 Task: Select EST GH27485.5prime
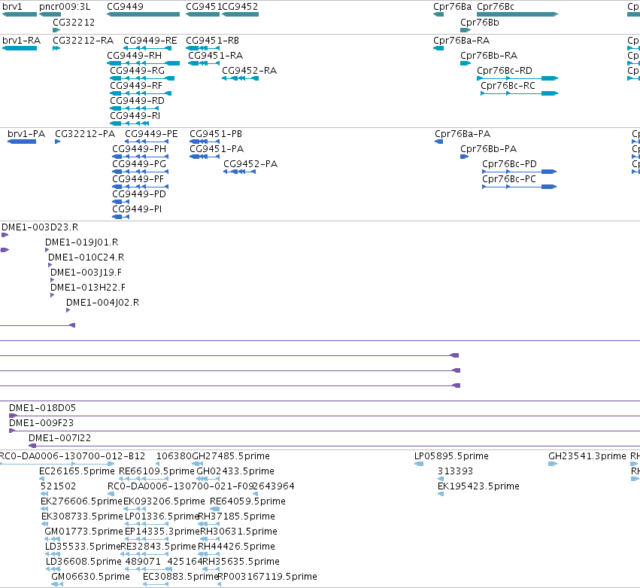pyautogui.click(x=231, y=456)
